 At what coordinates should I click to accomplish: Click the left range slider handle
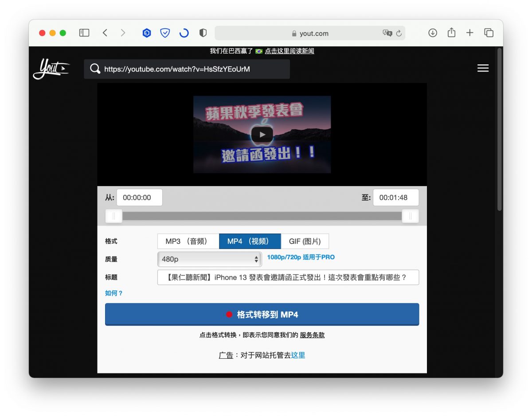click(x=114, y=216)
